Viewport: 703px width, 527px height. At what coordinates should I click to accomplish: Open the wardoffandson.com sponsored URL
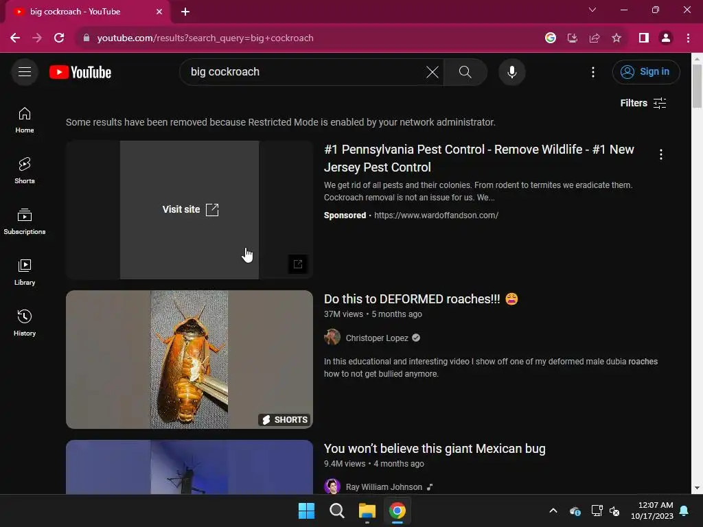(x=436, y=215)
